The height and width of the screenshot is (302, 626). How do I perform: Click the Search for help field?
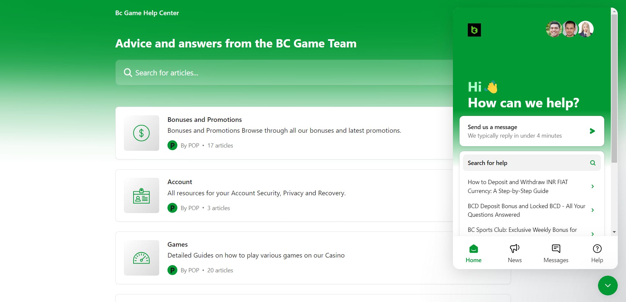532,163
